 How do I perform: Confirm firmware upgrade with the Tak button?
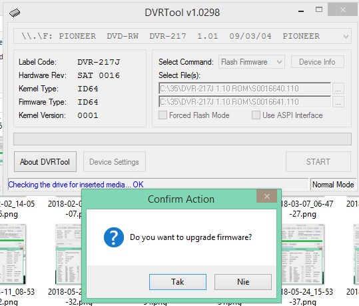[178, 282]
